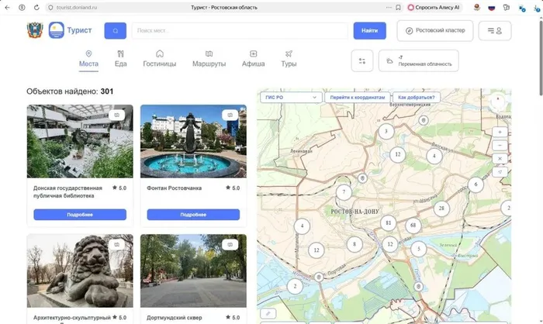Open the Ростовский кластер selector
Screen dimensions: 543x324
click(434, 31)
